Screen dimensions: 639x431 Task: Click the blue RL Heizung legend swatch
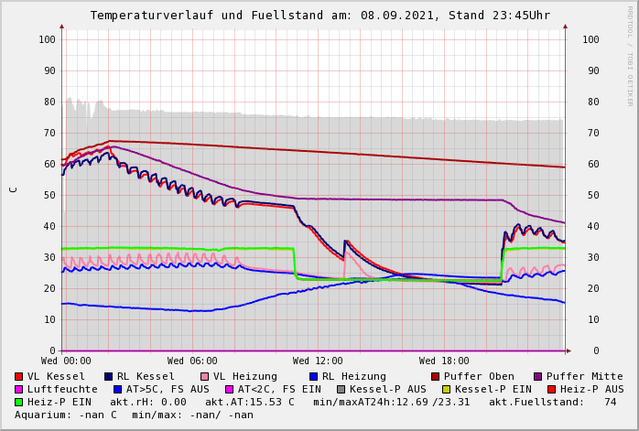pyautogui.click(x=313, y=376)
